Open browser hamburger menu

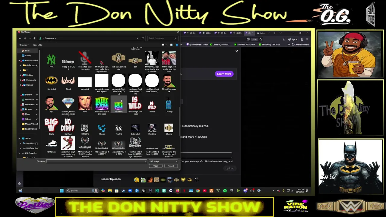point(307,39)
